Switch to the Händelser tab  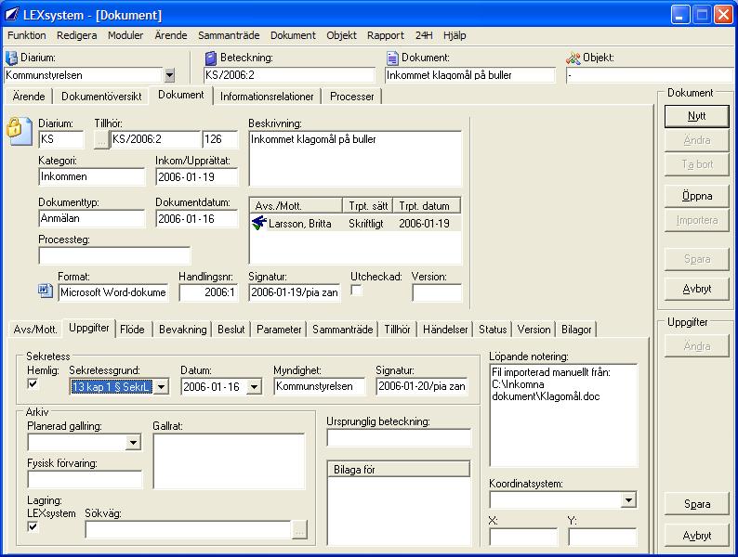(x=445, y=330)
